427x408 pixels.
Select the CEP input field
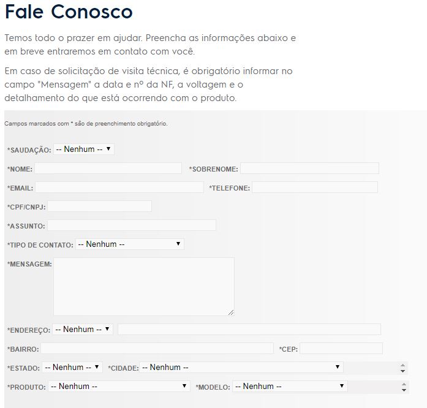[x=341, y=349]
